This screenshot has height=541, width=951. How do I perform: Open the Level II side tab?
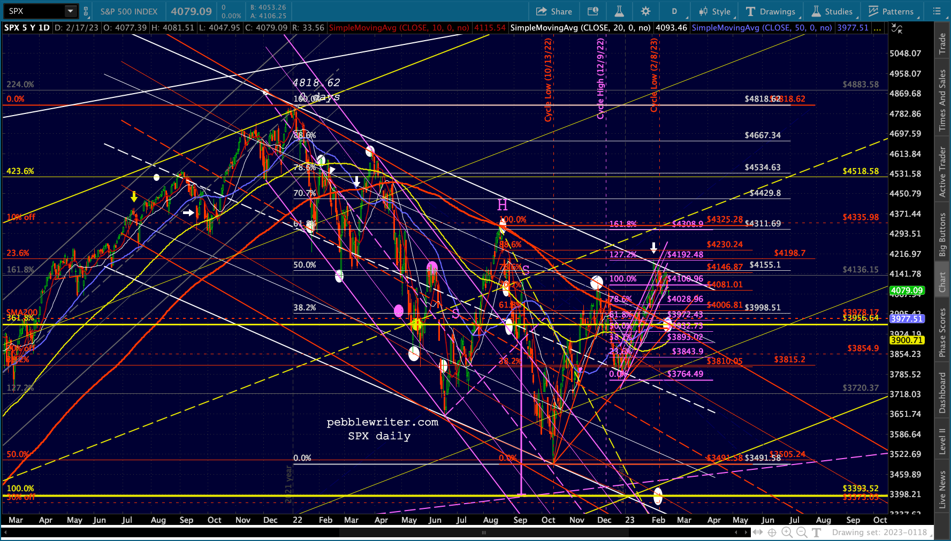[x=942, y=441]
